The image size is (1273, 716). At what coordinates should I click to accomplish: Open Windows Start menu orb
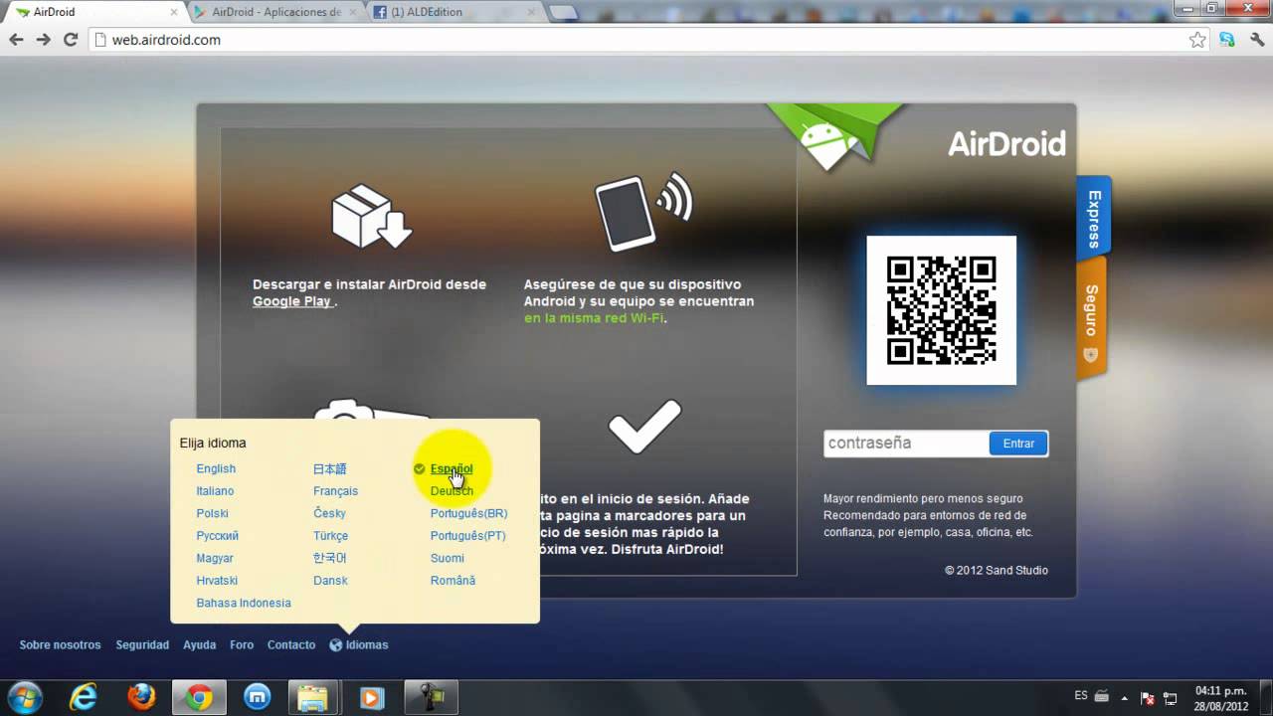pos(24,696)
